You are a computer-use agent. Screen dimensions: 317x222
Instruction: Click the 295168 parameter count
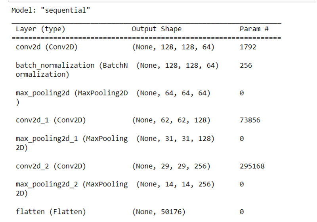coord(252,166)
